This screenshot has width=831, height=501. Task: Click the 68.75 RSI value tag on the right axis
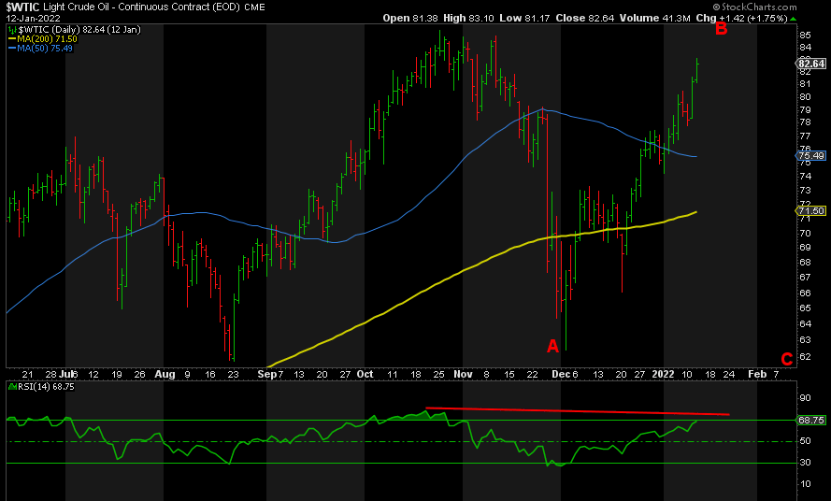coord(811,420)
